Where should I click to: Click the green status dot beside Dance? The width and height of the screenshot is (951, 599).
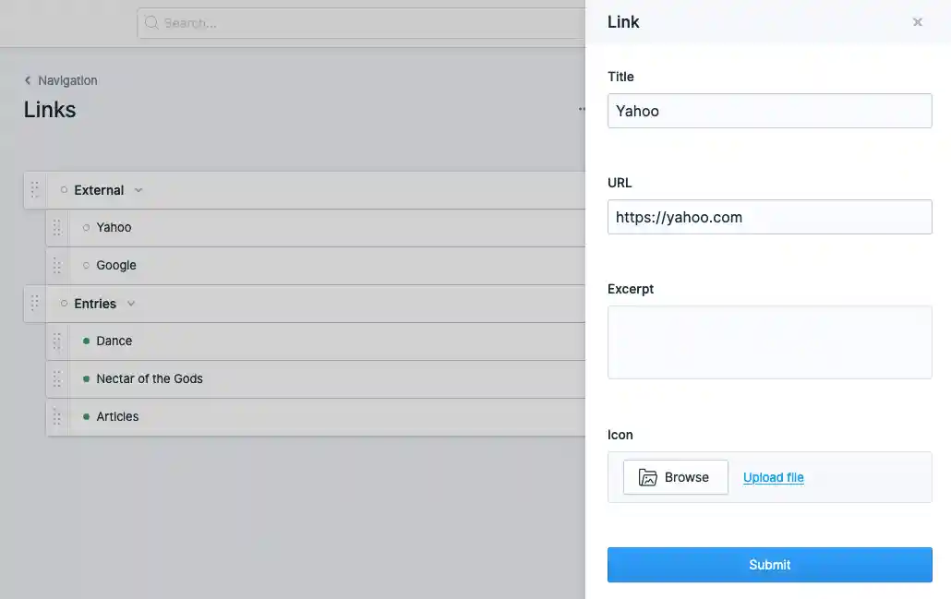(x=86, y=341)
